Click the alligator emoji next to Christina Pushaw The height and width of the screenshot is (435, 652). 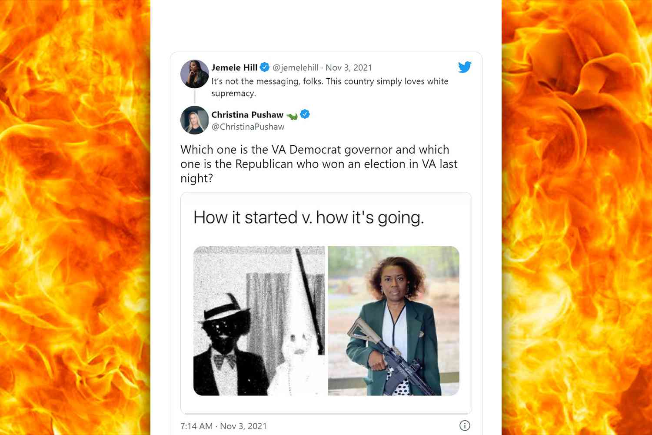292,116
